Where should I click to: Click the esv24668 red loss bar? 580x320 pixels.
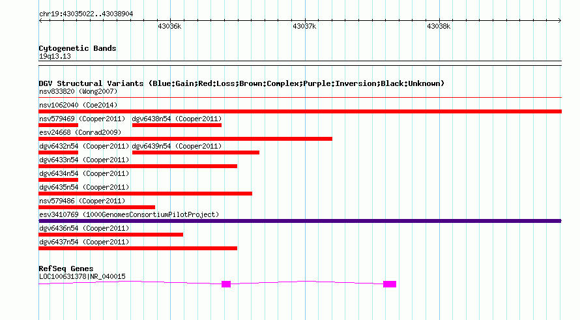pyautogui.click(x=185, y=139)
